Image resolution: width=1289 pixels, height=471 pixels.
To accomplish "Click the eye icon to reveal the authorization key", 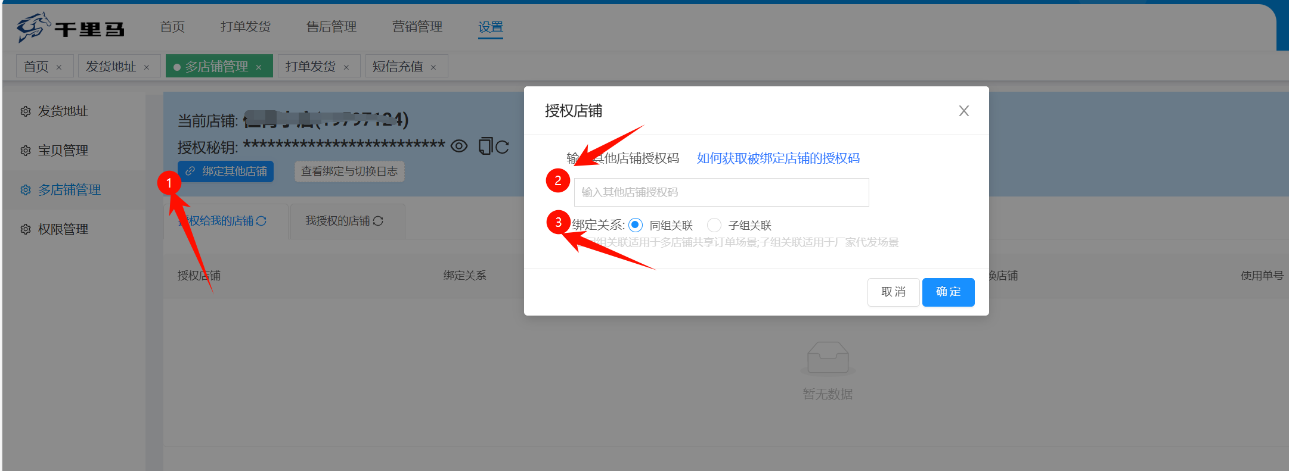I will point(458,146).
